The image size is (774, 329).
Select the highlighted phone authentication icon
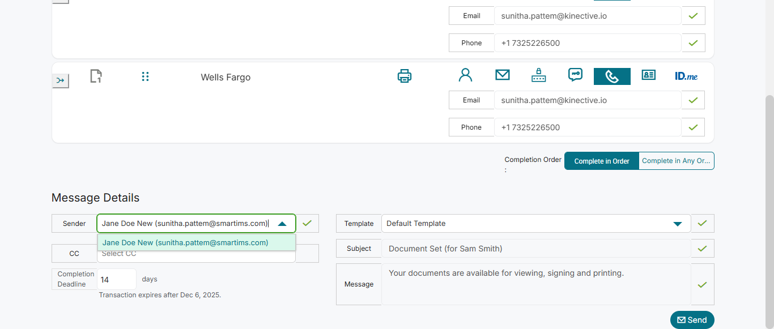point(612,76)
